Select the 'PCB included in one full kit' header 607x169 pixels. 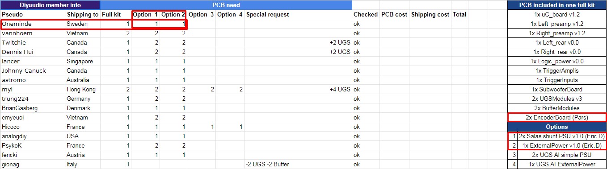click(x=557, y=5)
